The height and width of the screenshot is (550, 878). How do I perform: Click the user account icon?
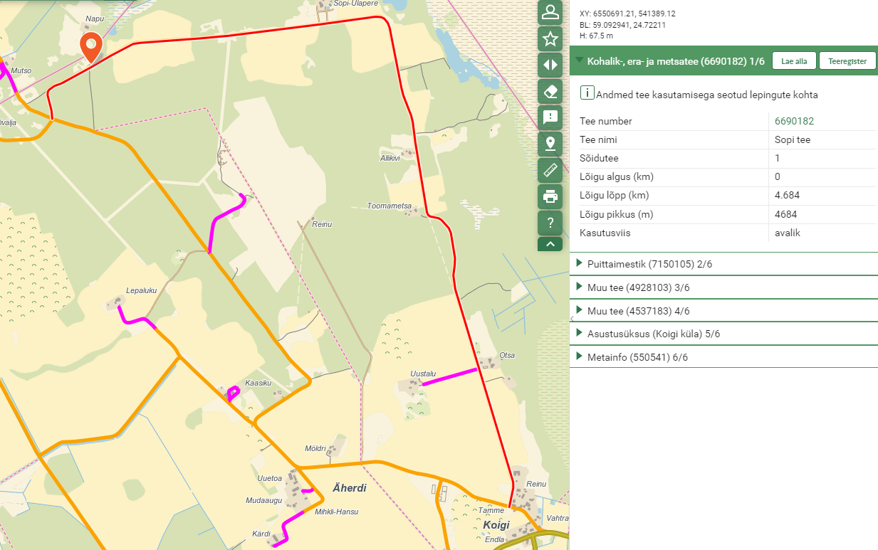tap(550, 12)
